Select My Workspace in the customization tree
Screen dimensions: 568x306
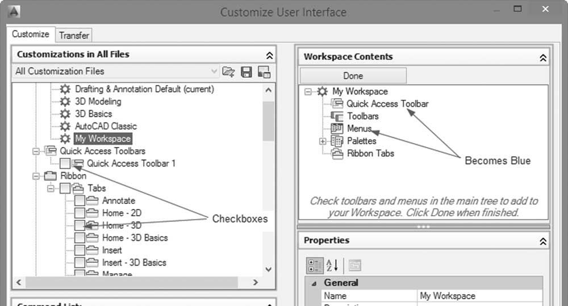click(103, 139)
